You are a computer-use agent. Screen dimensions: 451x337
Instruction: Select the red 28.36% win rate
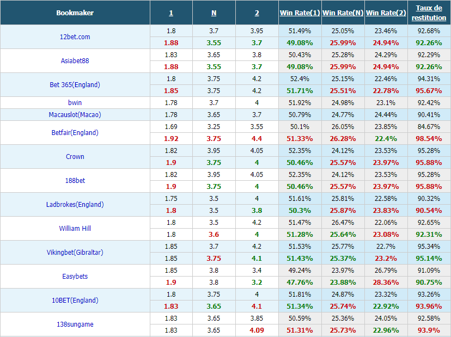386,283
